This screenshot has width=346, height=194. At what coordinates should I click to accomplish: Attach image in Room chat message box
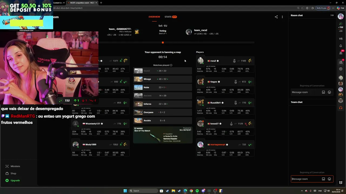pos(323,92)
